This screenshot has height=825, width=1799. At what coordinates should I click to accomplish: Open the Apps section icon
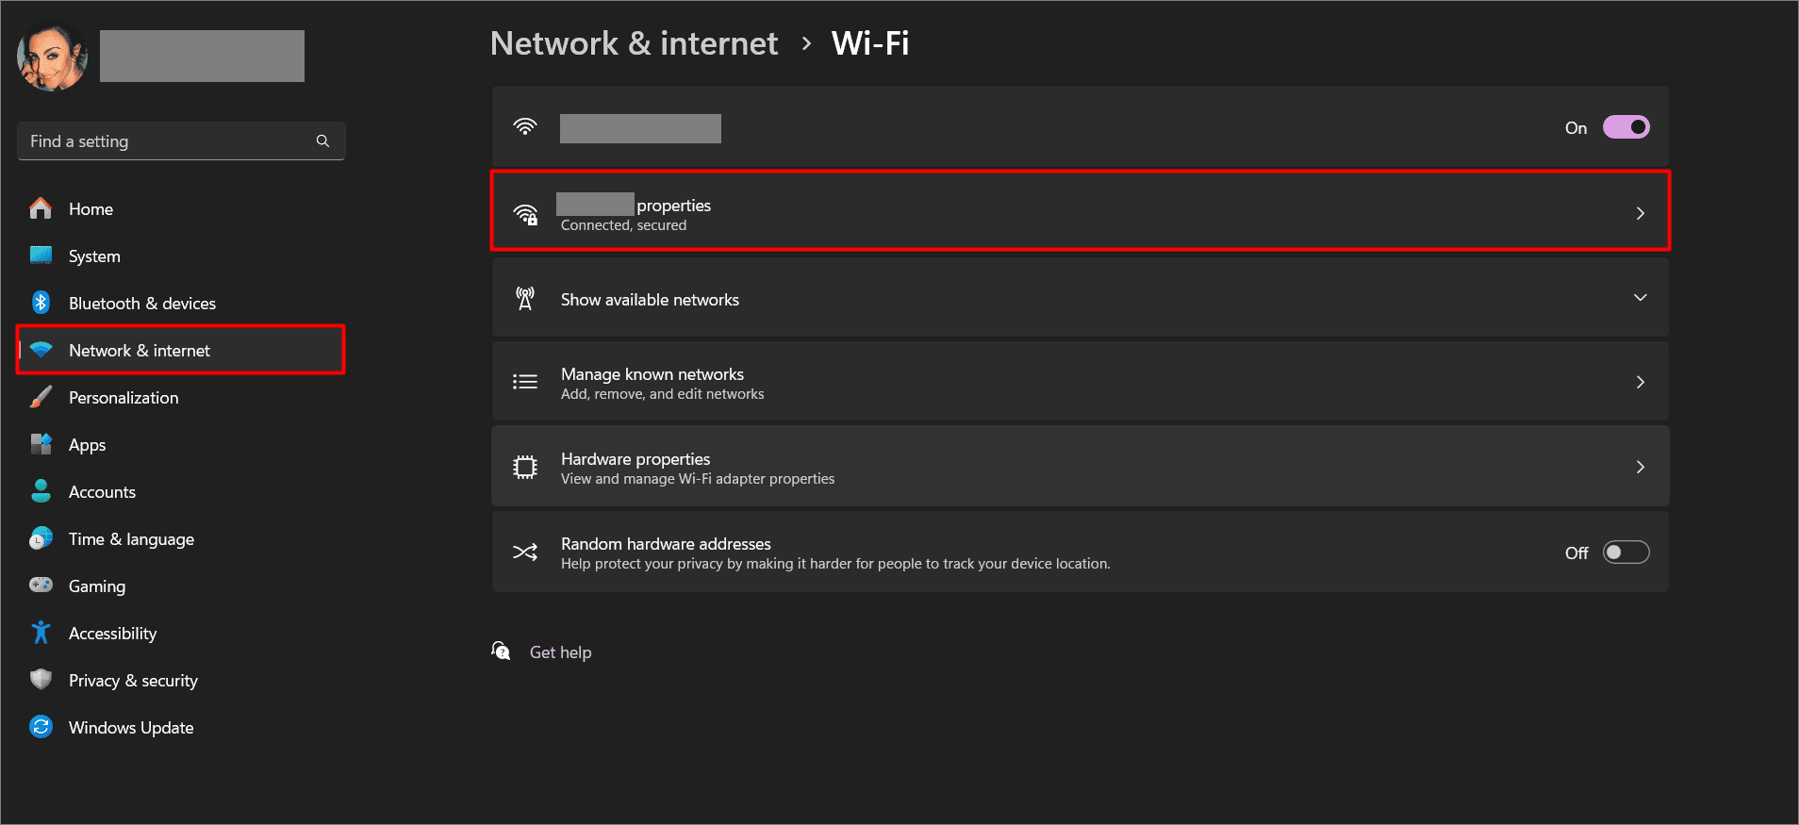click(x=41, y=444)
